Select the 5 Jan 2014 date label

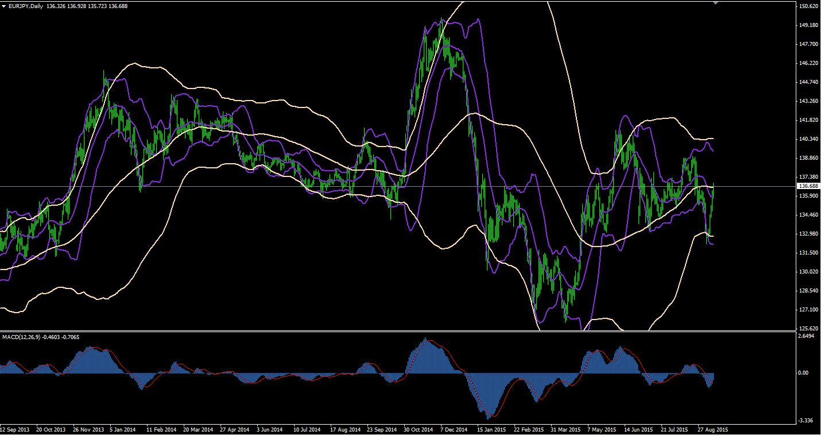pyautogui.click(x=122, y=429)
